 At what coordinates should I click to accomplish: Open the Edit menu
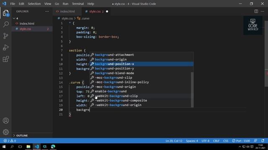(x=21, y=4)
